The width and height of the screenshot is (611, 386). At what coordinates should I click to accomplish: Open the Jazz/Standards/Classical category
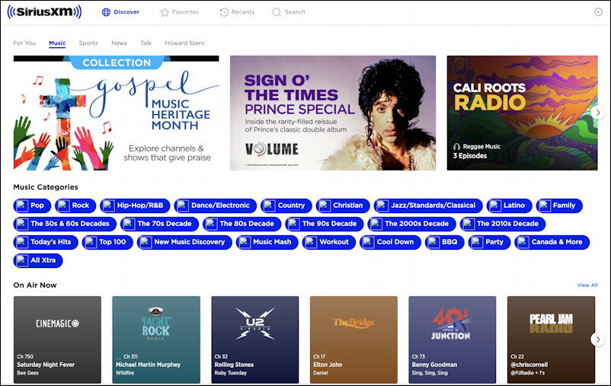(428, 206)
